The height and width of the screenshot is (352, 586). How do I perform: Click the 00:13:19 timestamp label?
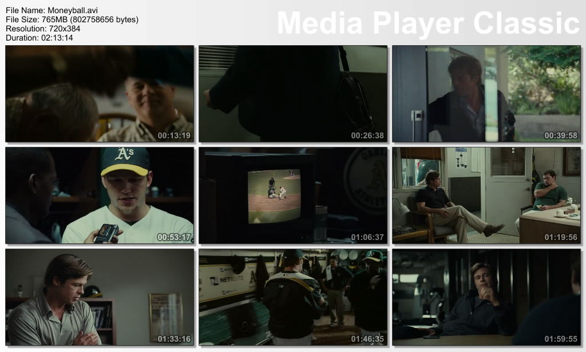tap(174, 136)
